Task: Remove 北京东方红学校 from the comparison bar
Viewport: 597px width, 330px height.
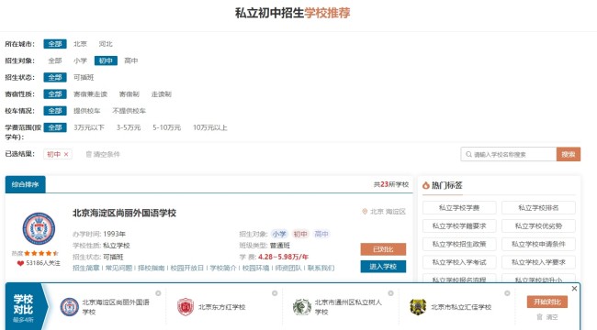Action: (275, 293)
